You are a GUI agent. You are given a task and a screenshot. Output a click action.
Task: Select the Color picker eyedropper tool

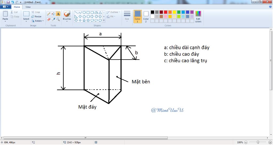coord(53,19)
